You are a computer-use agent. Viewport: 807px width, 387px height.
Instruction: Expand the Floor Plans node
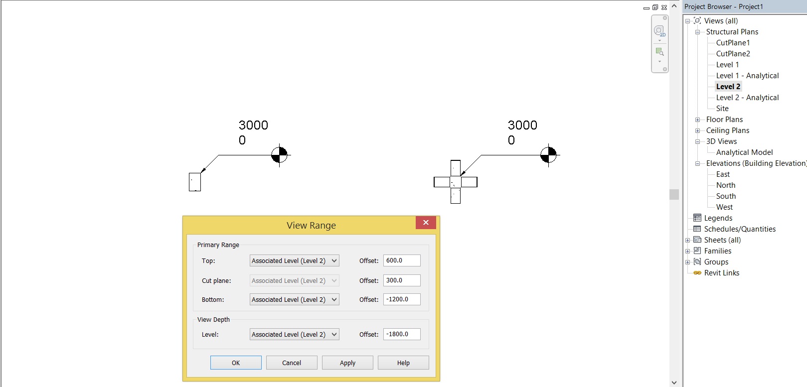point(698,120)
